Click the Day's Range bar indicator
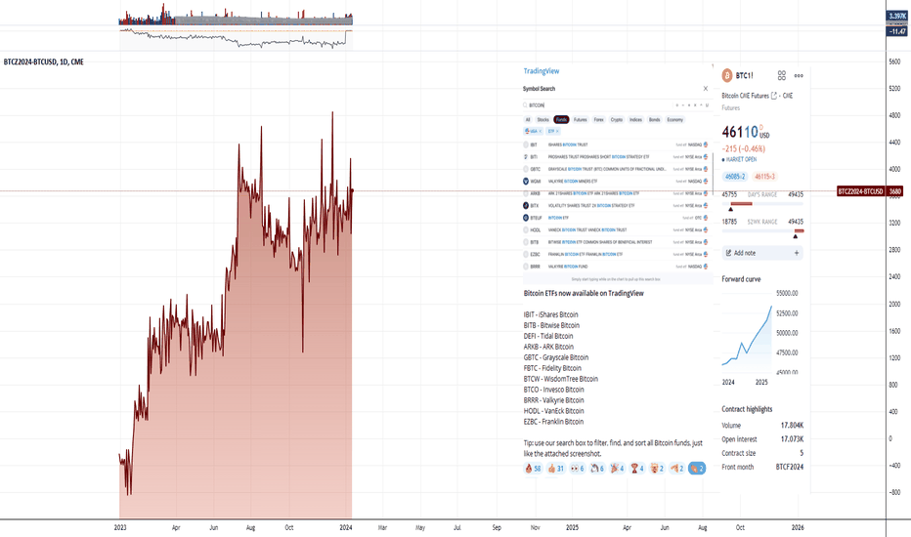 [x=762, y=204]
